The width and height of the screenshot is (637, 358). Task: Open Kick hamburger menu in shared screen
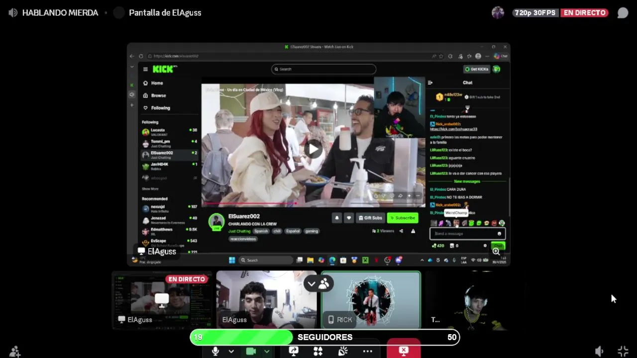[x=145, y=69]
